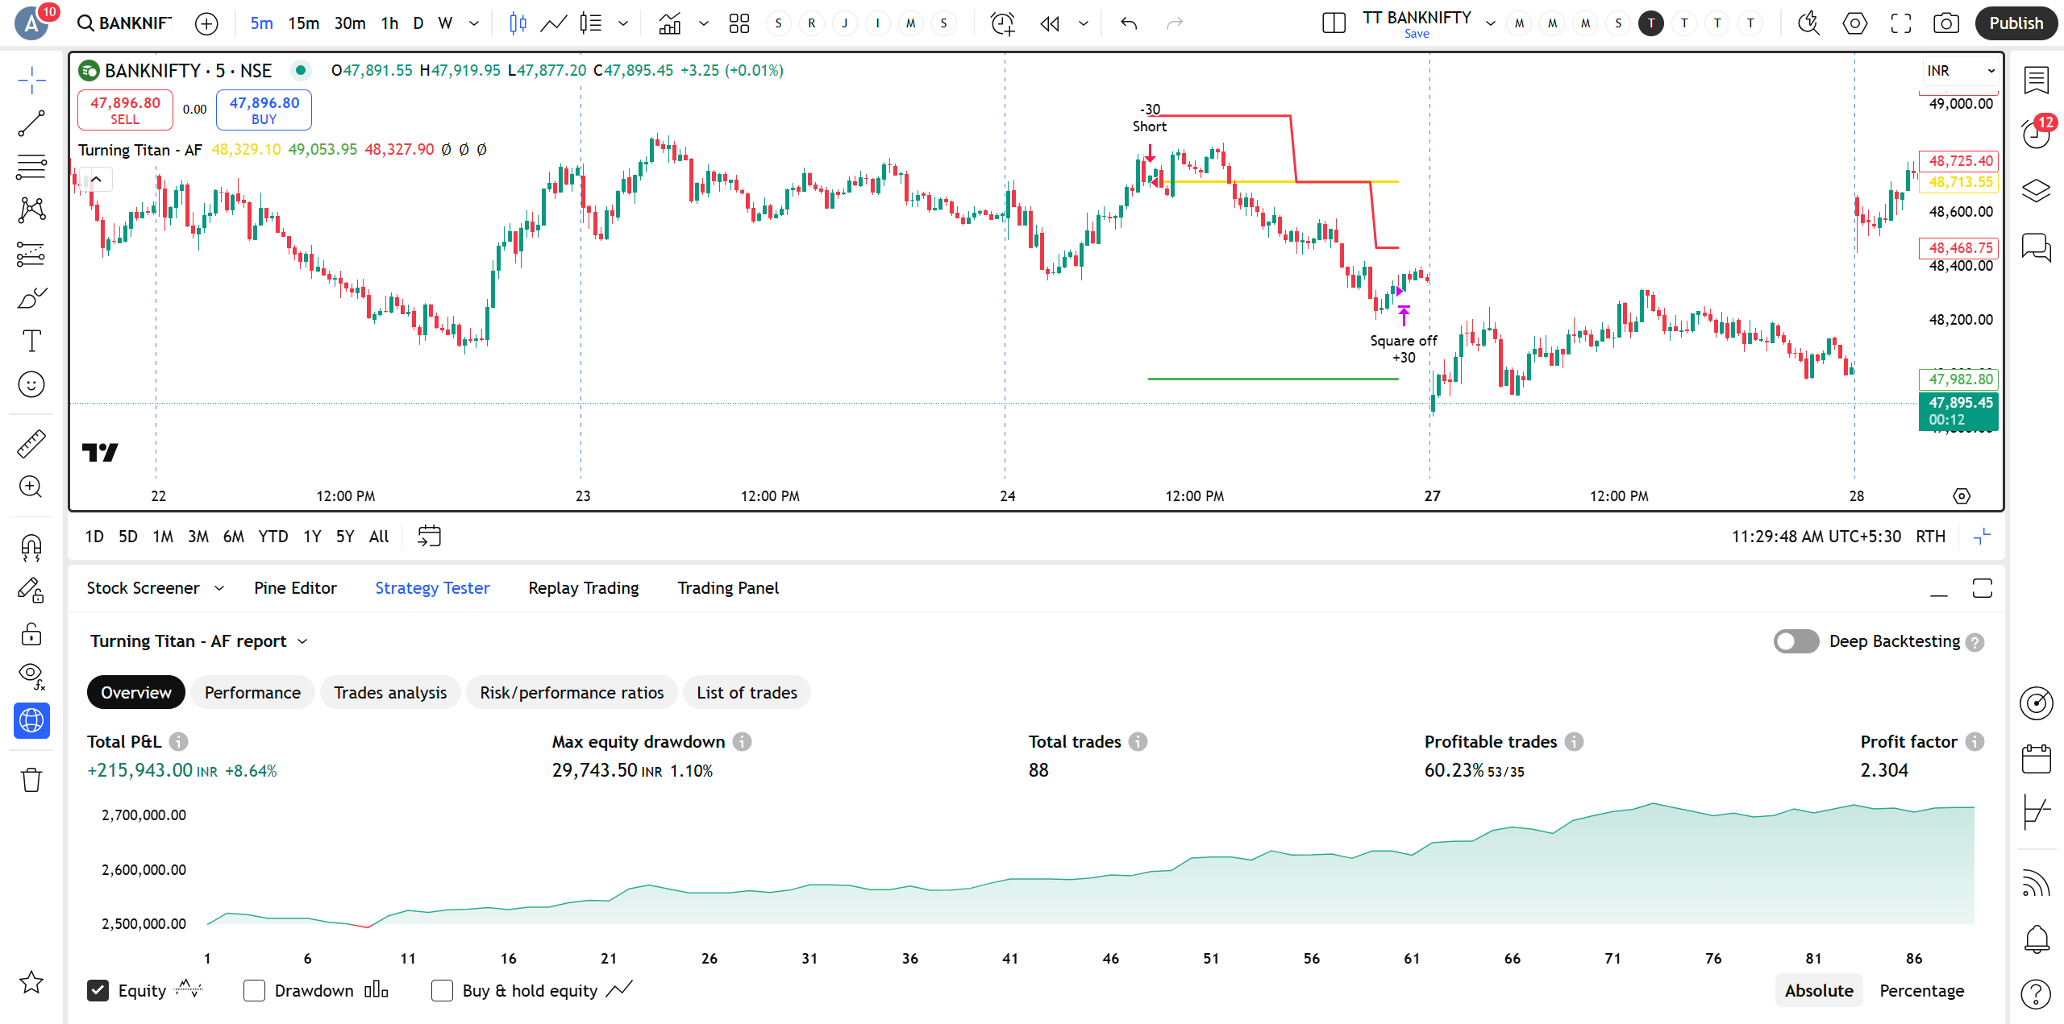
Task: Open the economic calendar panel
Action: click(x=2037, y=759)
